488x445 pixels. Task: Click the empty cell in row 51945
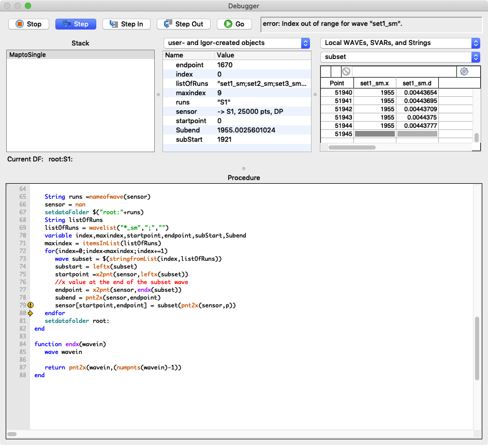click(x=375, y=134)
